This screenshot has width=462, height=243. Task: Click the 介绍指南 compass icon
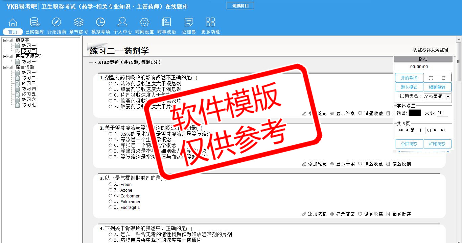[x=56, y=23]
